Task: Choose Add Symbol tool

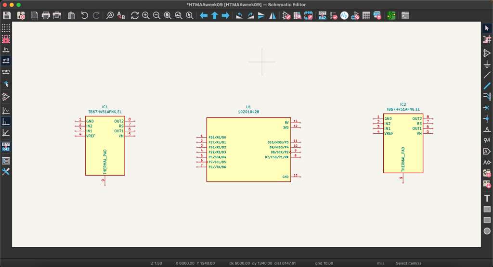Action: [487, 53]
